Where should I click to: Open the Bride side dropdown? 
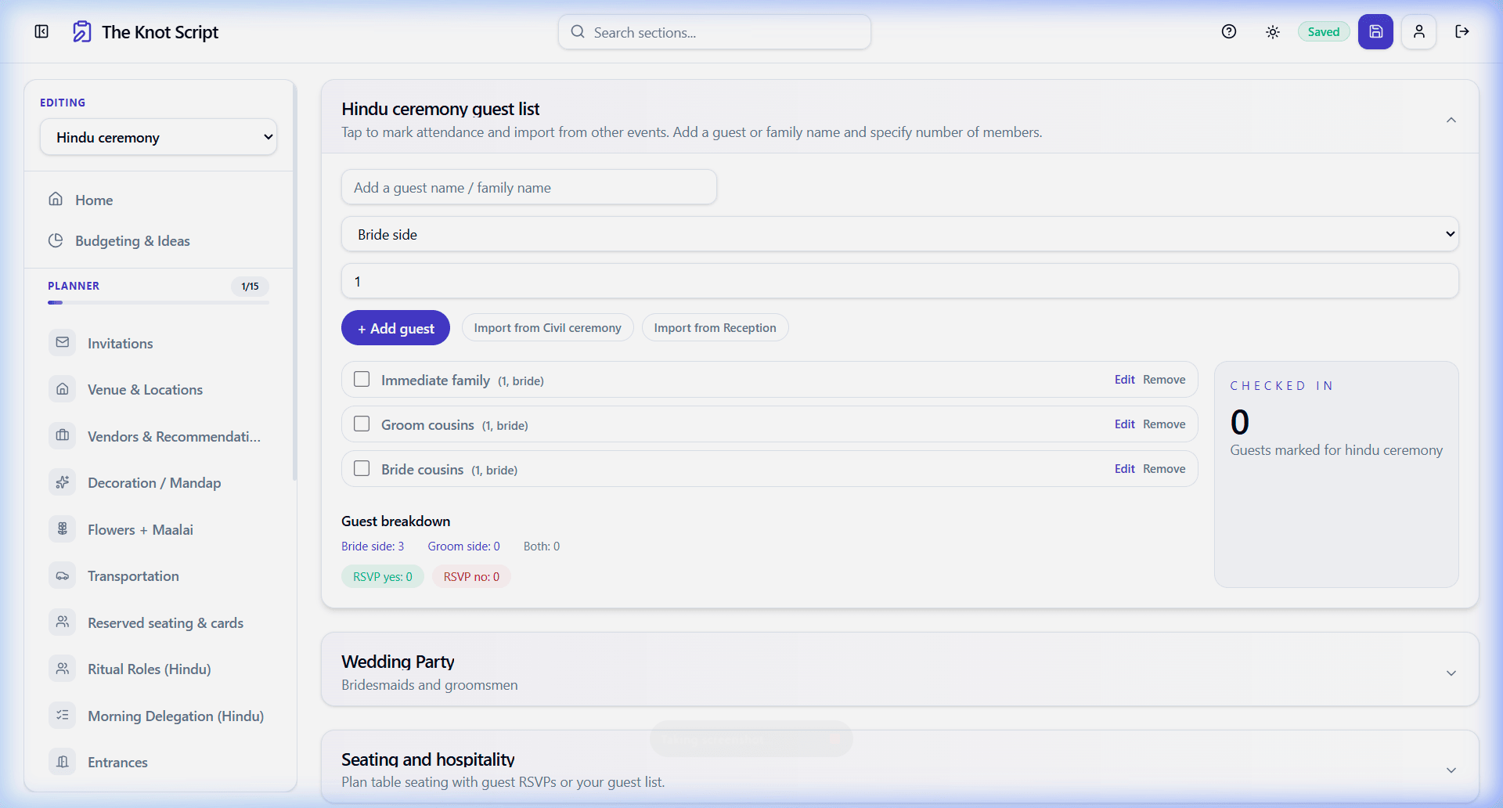click(899, 233)
